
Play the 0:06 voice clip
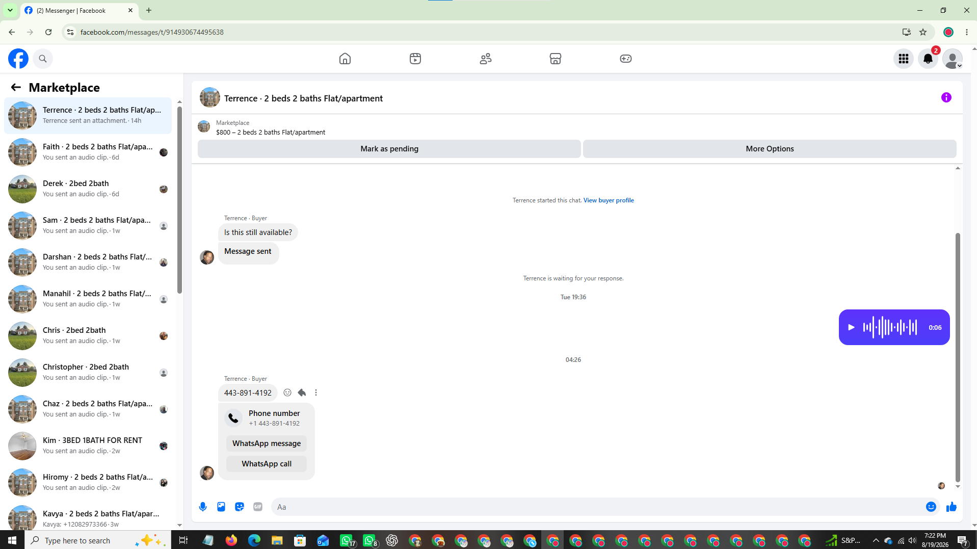coord(851,327)
